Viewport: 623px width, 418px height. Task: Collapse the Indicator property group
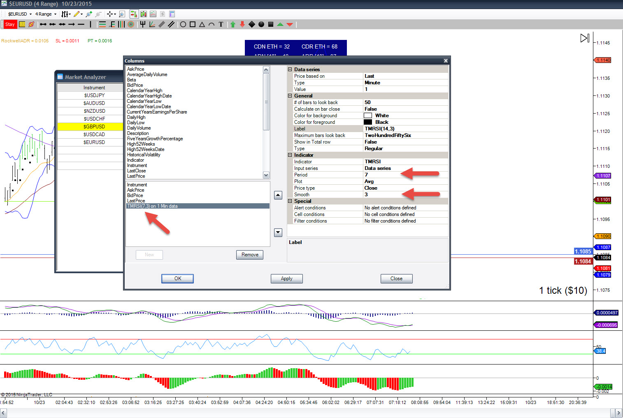290,155
